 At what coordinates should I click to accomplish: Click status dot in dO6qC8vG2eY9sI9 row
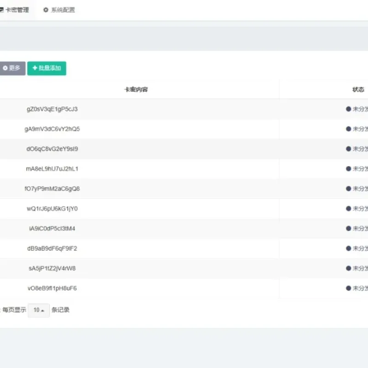[349, 149]
